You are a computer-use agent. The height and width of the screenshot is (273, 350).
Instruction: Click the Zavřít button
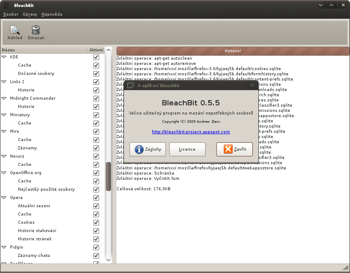click(x=234, y=149)
